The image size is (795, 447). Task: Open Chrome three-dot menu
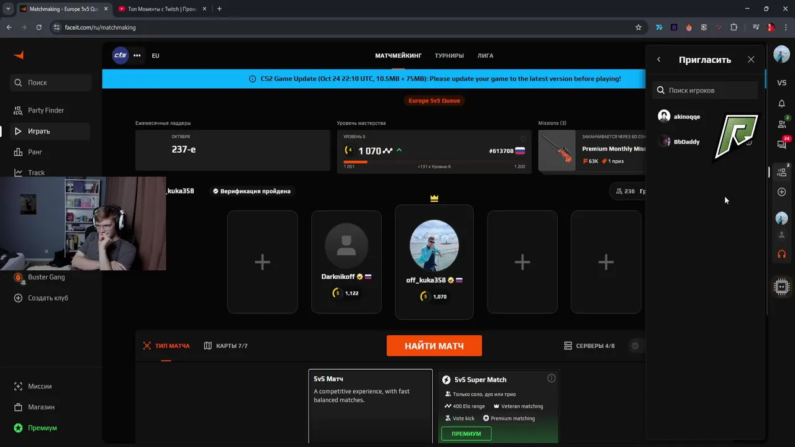(x=786, y=27)
